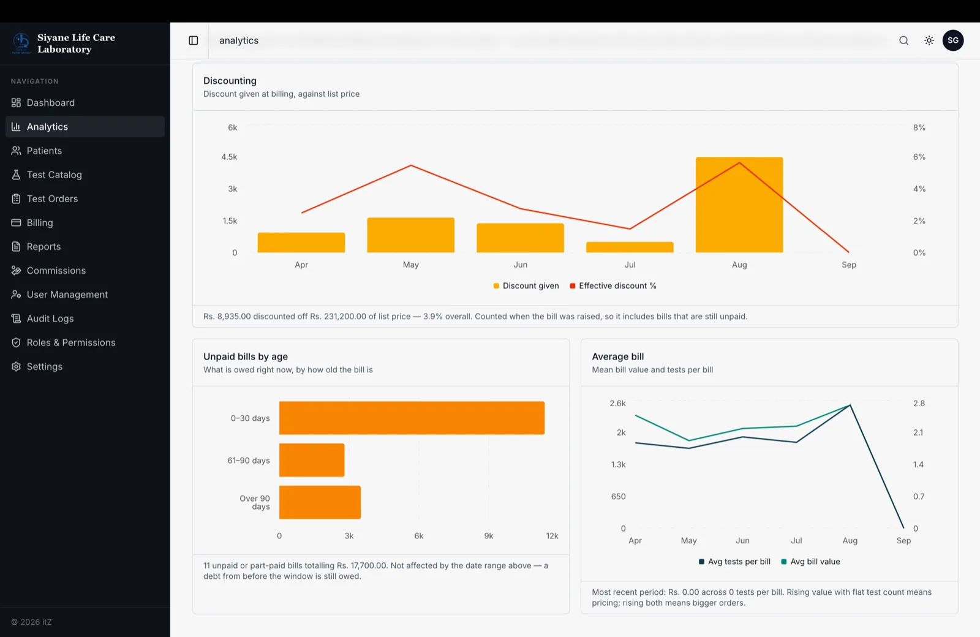Toggle light/dark theme with sun icon
The height and width of the screenshot is (637, 980).
pos(929,40)
